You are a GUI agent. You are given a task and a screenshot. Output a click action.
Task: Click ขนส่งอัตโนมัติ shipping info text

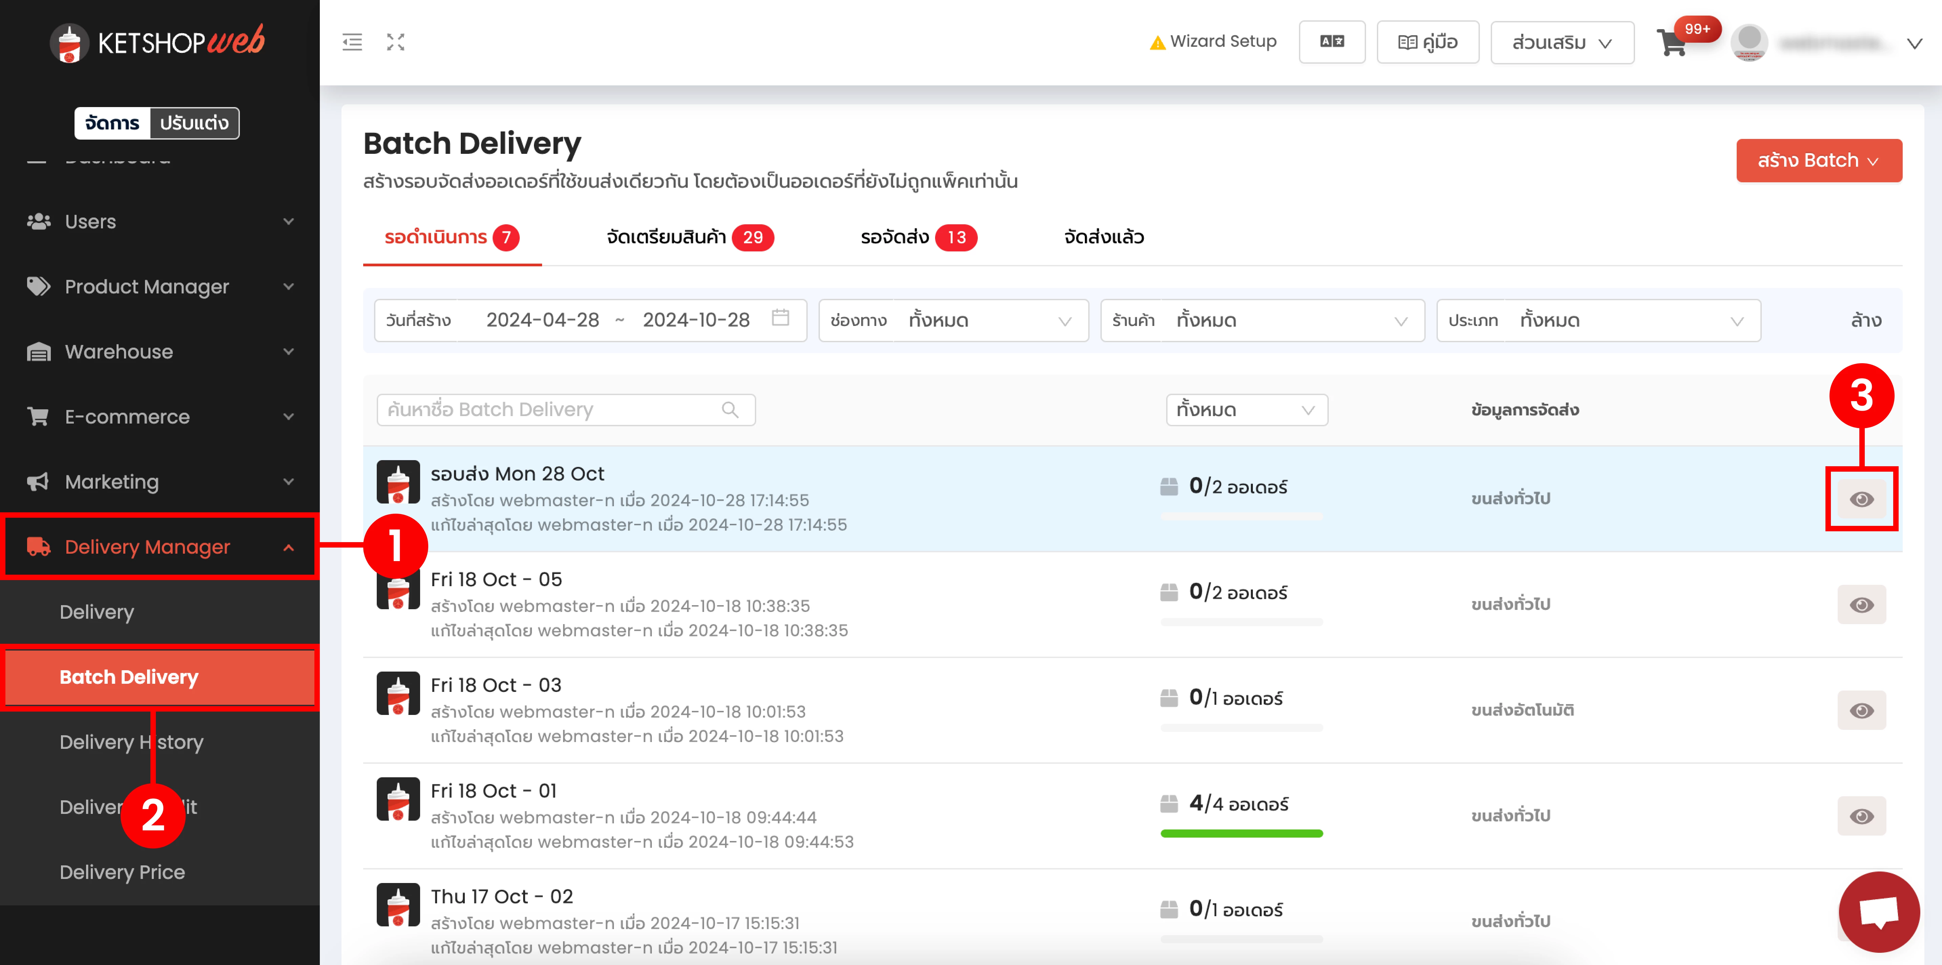point(1522,710)
